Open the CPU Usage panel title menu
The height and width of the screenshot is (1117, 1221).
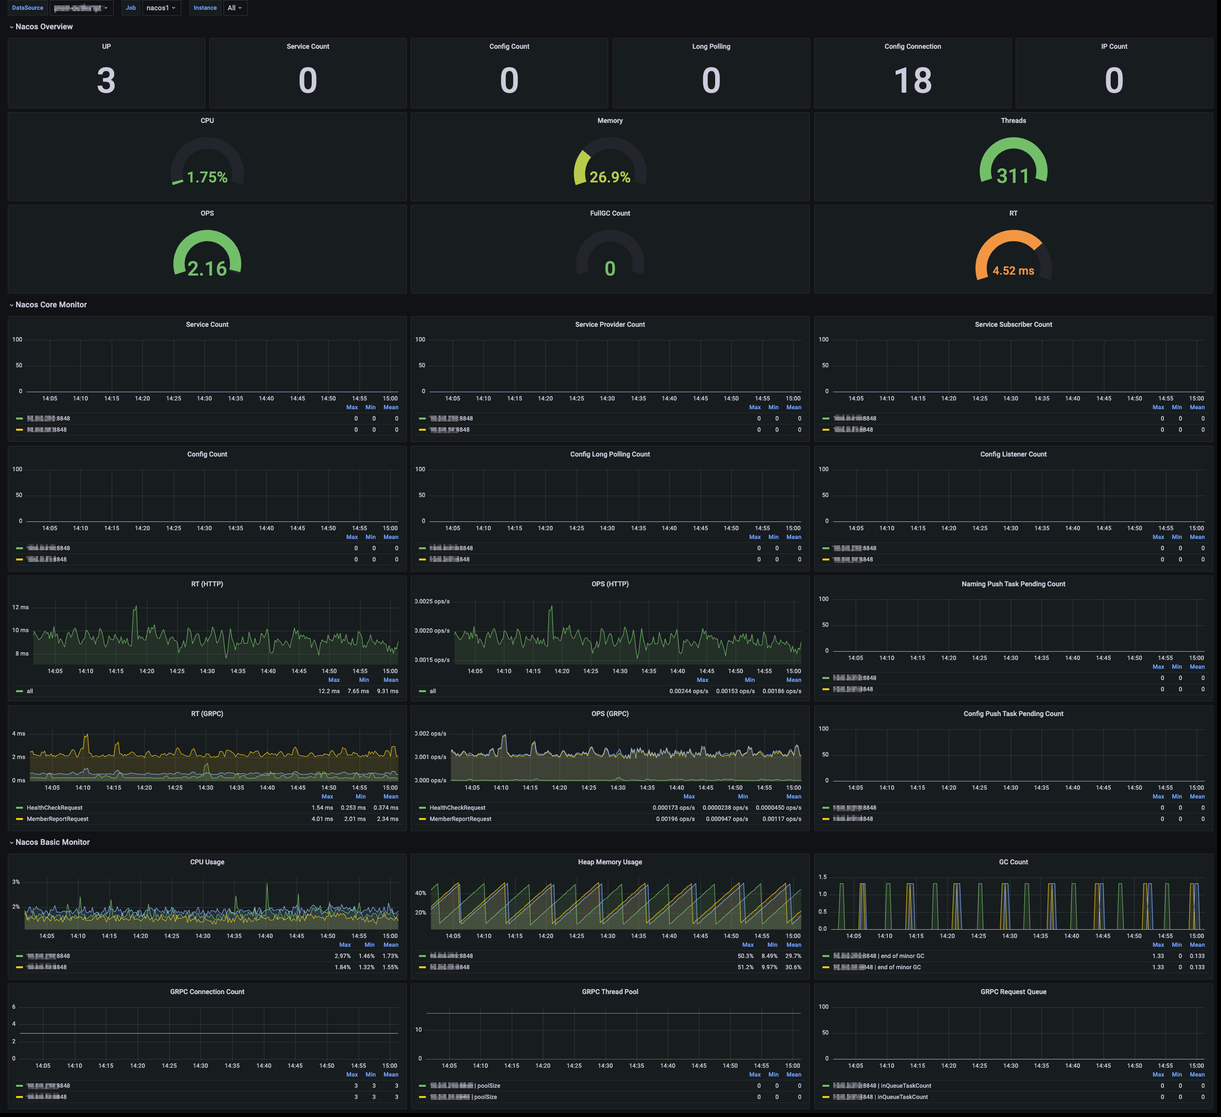pyautogui.click(x=207, y=862)
